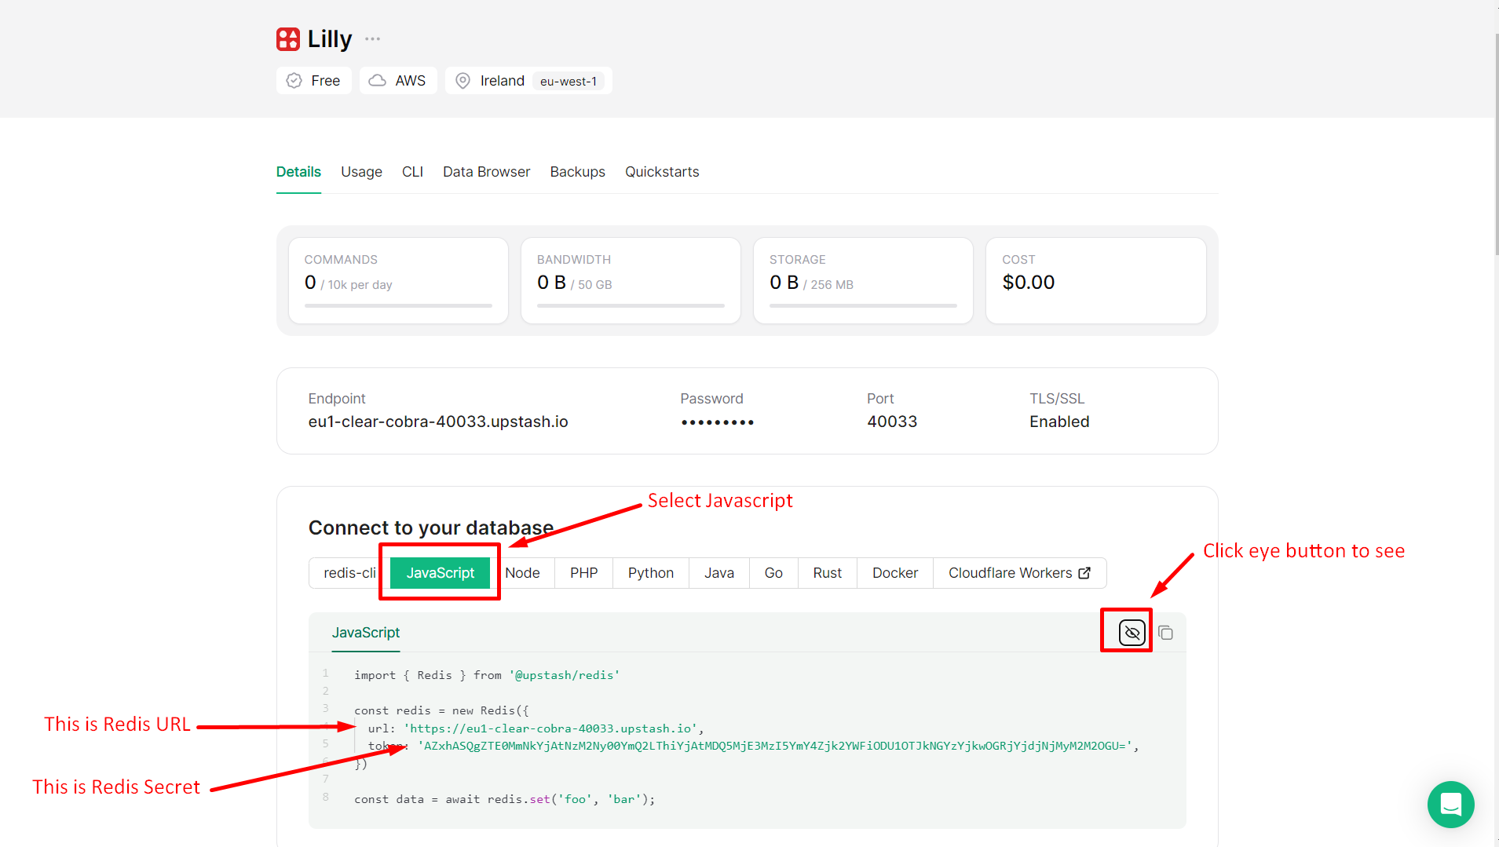This screenshot has width=1499, height=847.
Task: Click the port value 40033
Action: (x=892, y=422)
